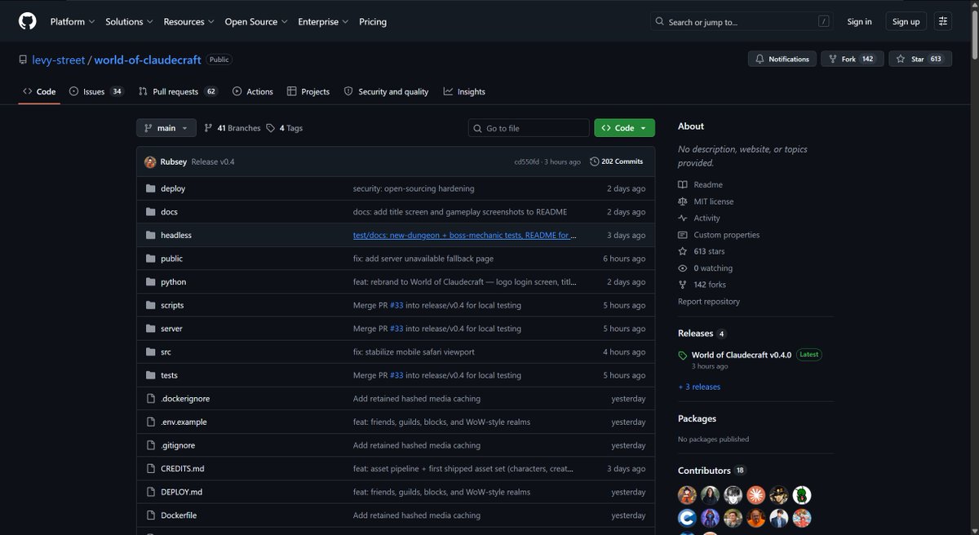Click the fork icon beside 142 forks
The width and height of the screenshot is (979, 535).
(683, 285)
